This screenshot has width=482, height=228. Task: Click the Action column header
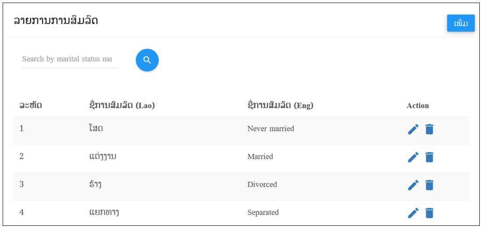[x=418, y=106]
